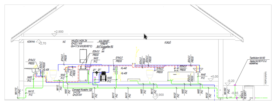This screenshot has width=276, height=105.
Task: Click the Qn=17,8 kW(80/60°C) line
Action: (82, 46)
